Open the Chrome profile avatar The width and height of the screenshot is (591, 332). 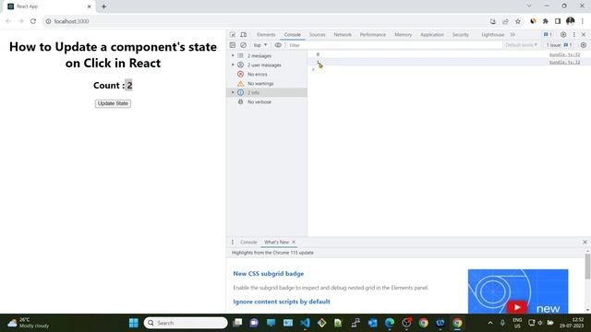(x=571, y=21)
